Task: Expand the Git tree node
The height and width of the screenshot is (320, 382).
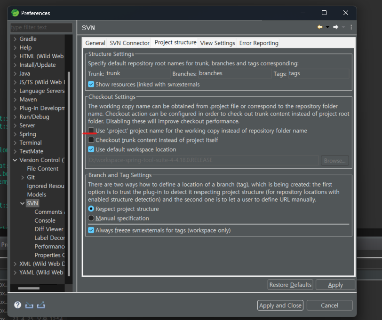Action: pyautogui.click(x=23, y=178)
